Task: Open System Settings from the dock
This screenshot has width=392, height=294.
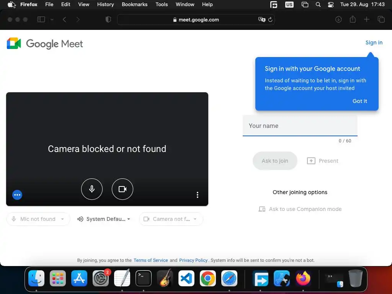Action: (x=101, y=278)
